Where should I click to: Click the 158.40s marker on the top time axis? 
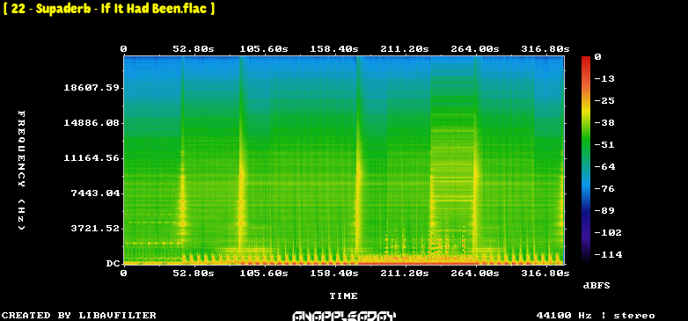coord(334,49)
